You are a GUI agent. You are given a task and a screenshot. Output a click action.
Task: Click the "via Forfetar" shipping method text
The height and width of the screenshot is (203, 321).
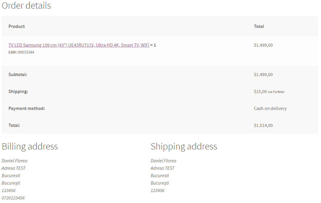pyautogui.click(x=276, y=92)
